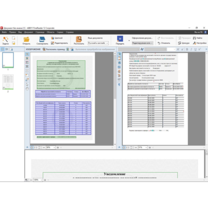
Task: Open the Настройки settings tool
Action: (x=194, y=43)
